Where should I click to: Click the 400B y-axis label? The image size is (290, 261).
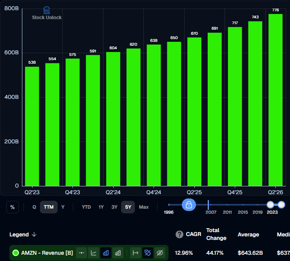[x=11, y=97]
